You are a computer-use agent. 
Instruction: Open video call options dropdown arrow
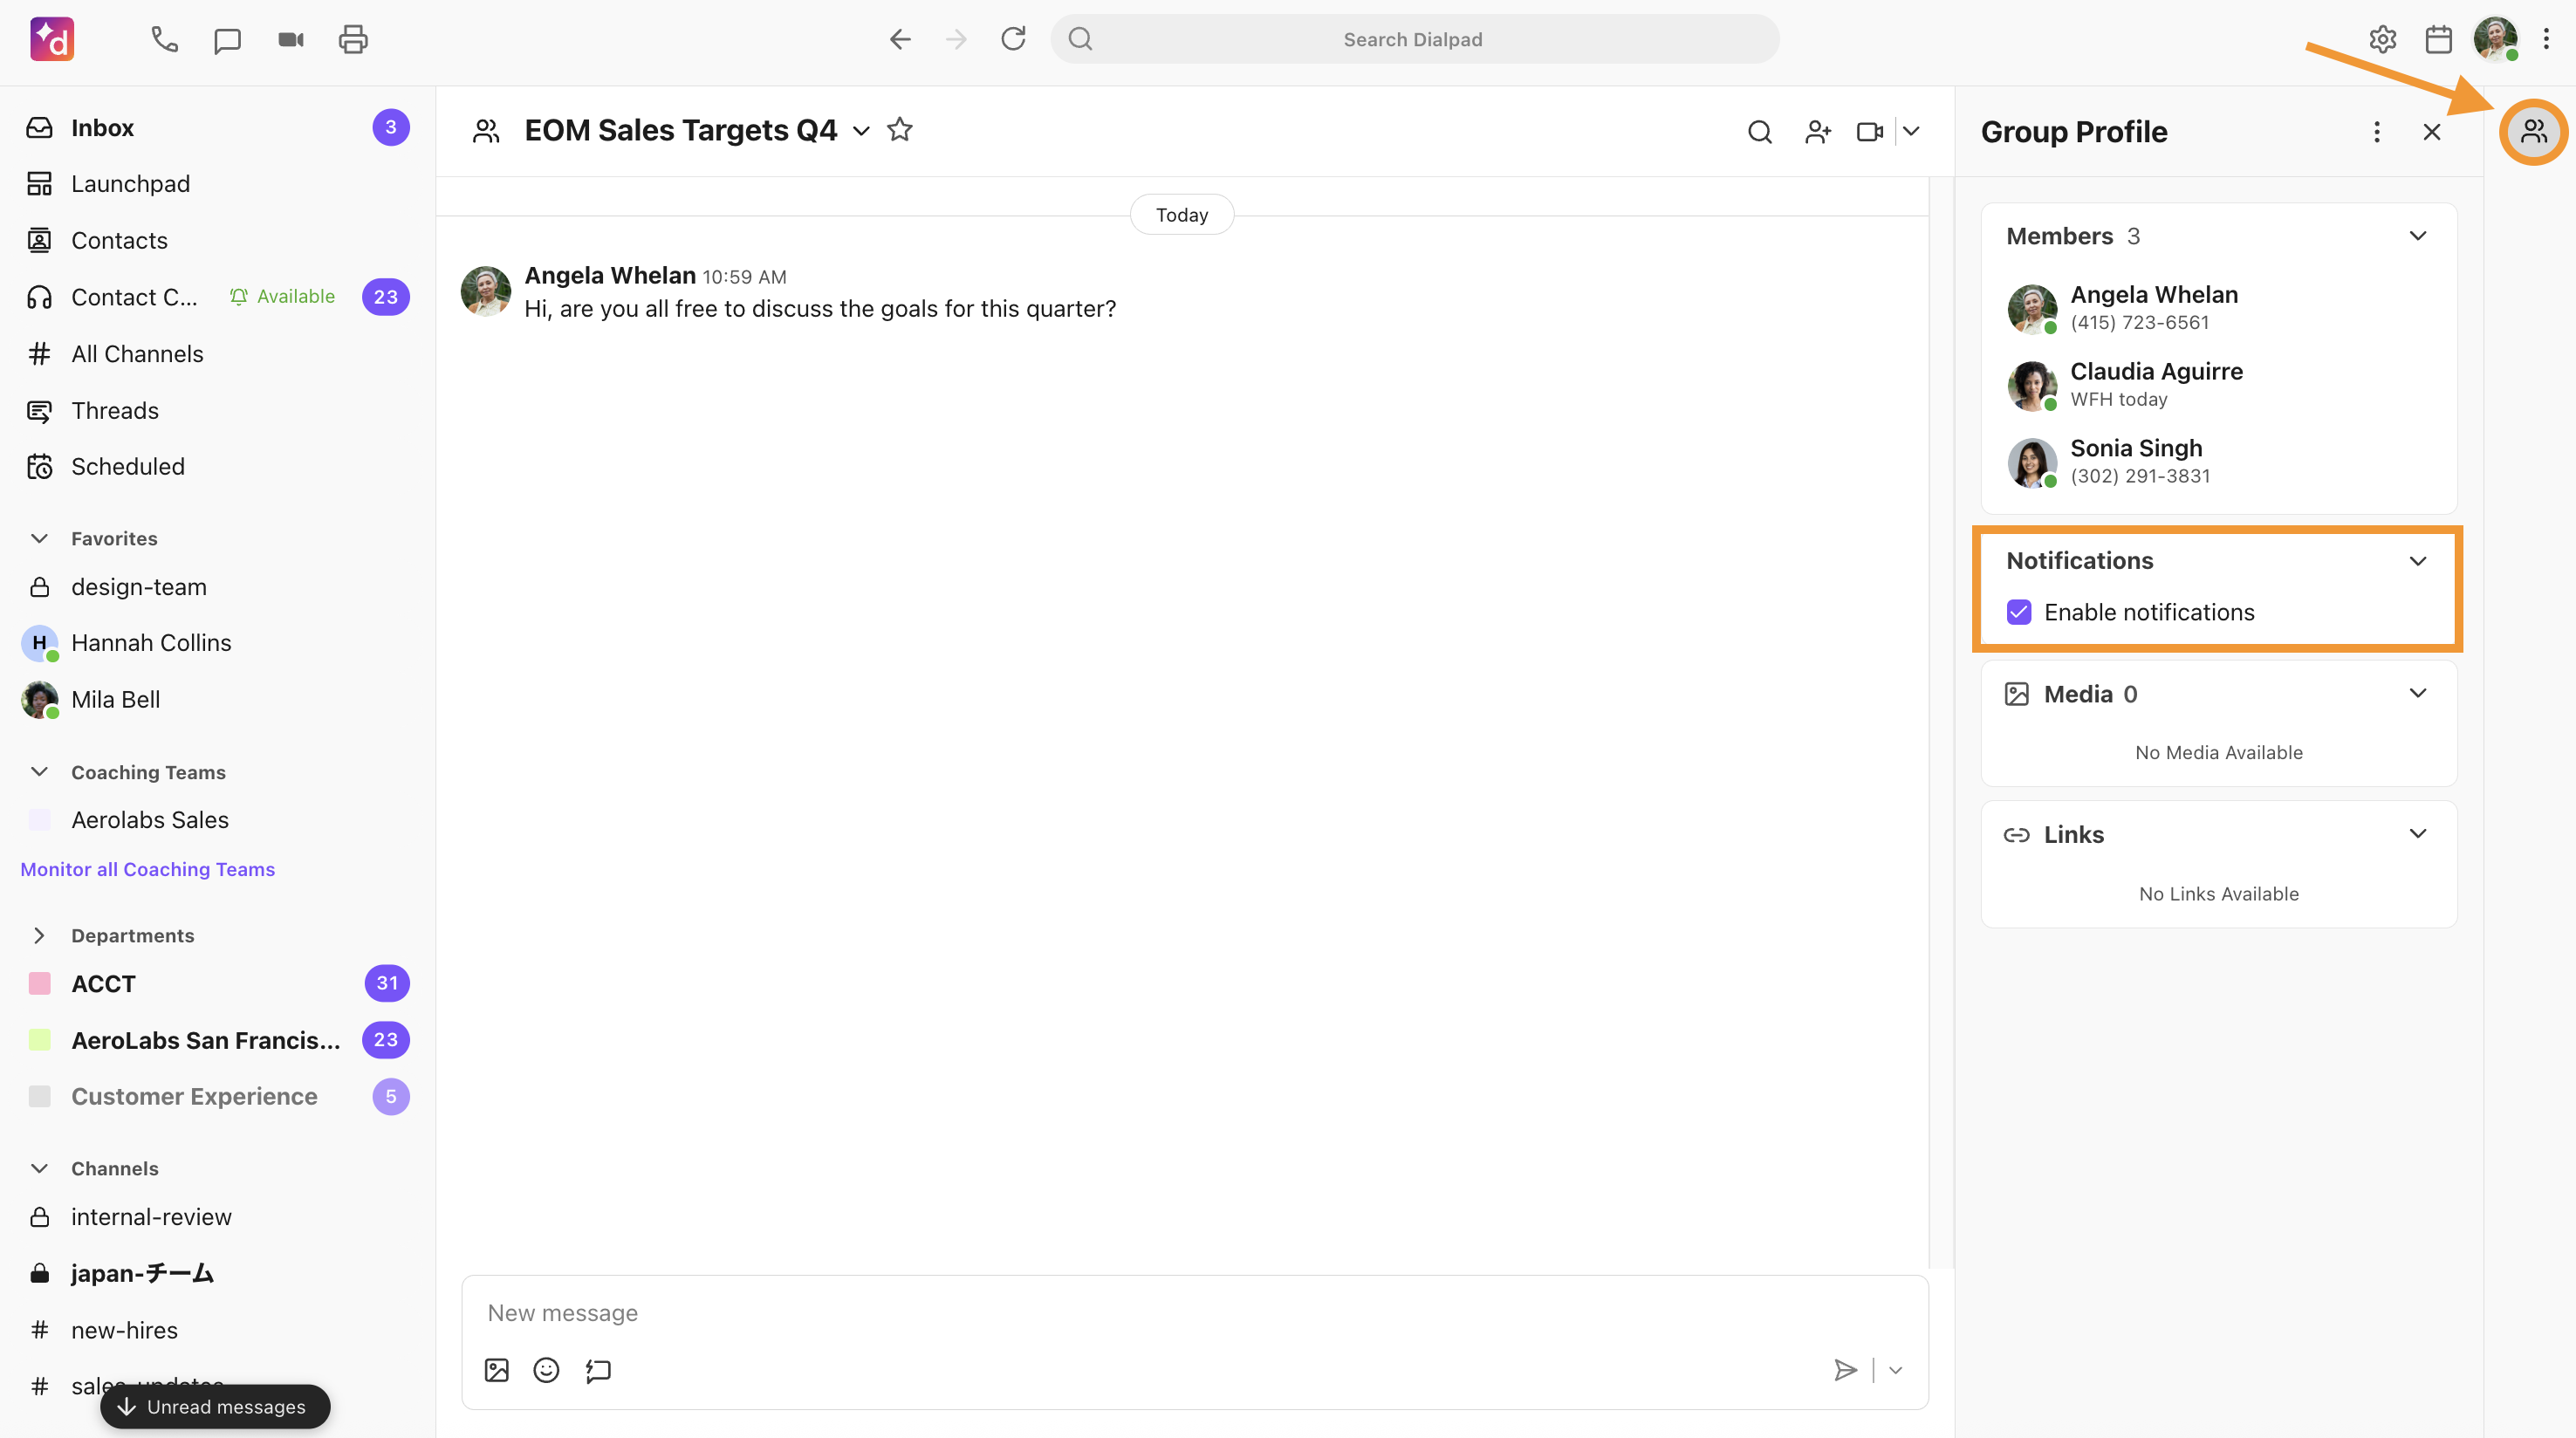click(x=1911, y=131)
